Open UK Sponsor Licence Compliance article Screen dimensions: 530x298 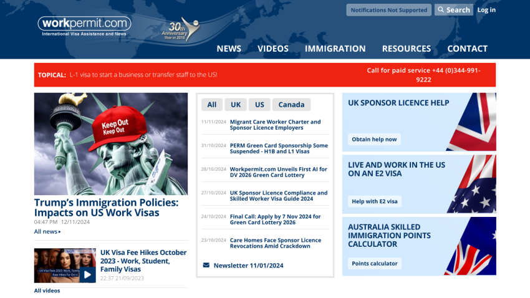point(279,196)
